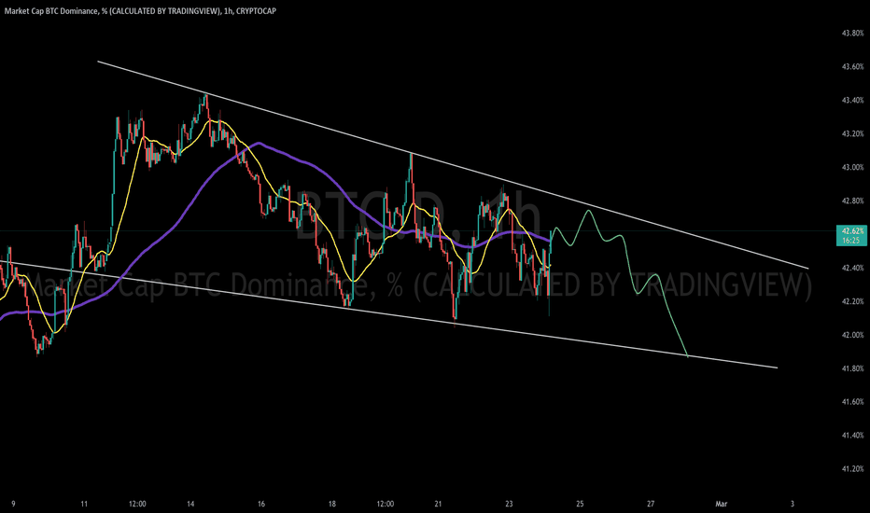
Task: Click the Mar label on time axis
Action: click(722, 504)
